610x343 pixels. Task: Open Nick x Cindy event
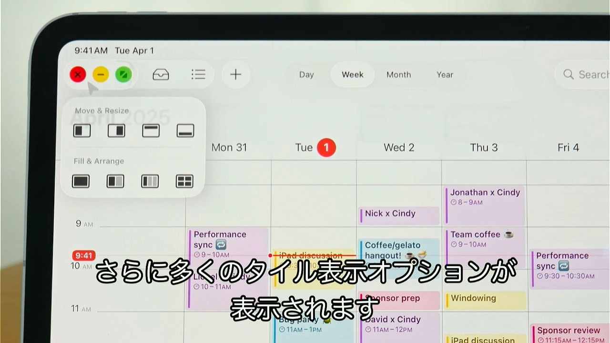pyautogui.click(x=399, y=215)
